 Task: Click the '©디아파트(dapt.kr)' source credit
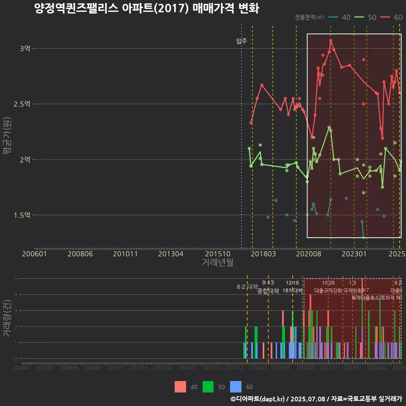[258, 399]
